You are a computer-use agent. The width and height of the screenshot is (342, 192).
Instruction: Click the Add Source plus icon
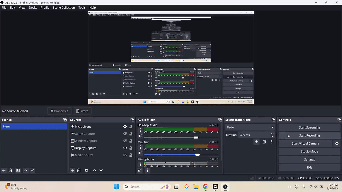[x=72, y=170]
